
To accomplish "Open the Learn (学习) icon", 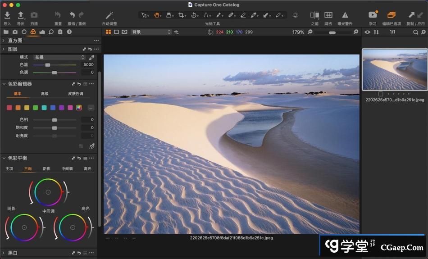I will 373,16.
